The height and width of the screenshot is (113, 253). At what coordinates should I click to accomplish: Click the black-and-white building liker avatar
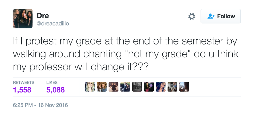pyautogui.click(x=137, y=87)
